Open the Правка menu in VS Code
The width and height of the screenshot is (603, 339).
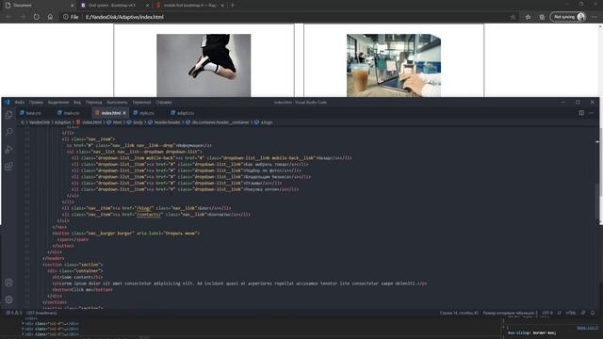pos(36,103)
